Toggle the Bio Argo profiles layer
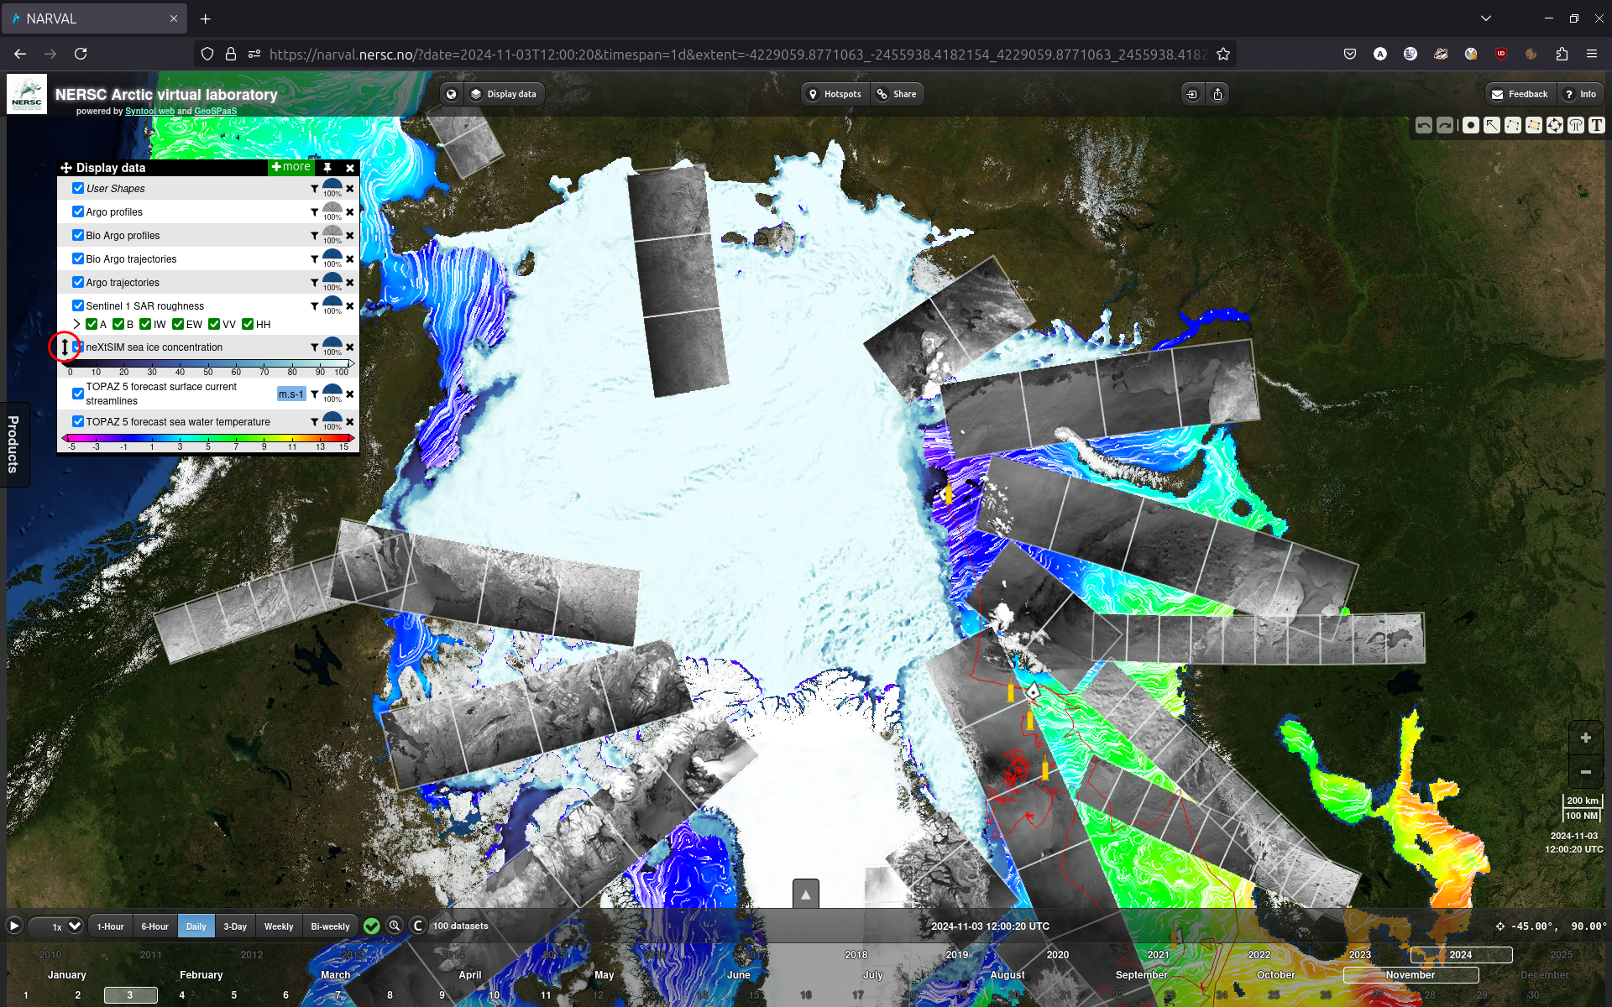1612x1007 pixels. tap(79, 236)
